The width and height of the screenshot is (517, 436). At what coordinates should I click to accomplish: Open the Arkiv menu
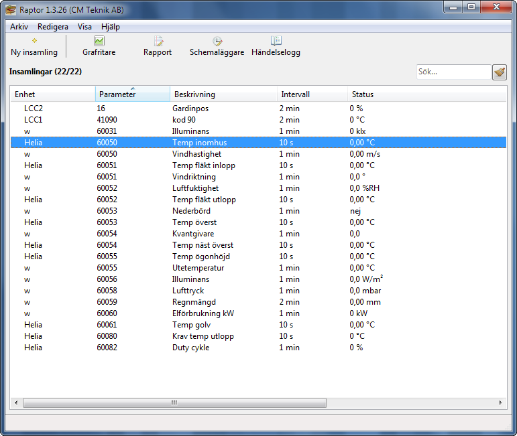coord(19,27)
